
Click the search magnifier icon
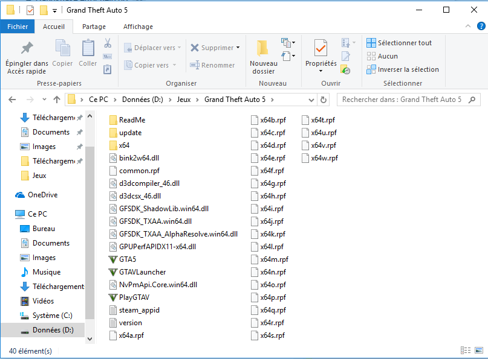[472, 100]
